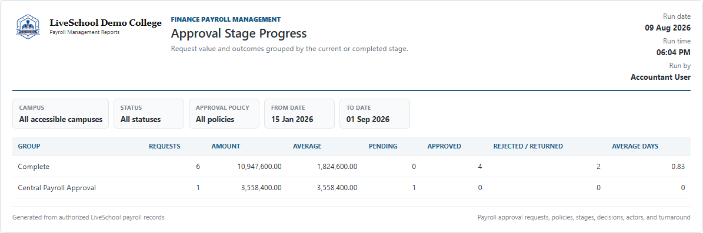Image resolution: width=703 pixels, height=233 pixels.
Task: Click the Central Payroll Approval row label
Action: 57,188
